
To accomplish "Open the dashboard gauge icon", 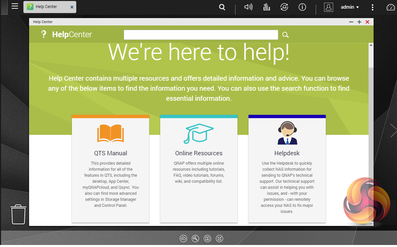I will pyautogui.click(x=391, y=7).
